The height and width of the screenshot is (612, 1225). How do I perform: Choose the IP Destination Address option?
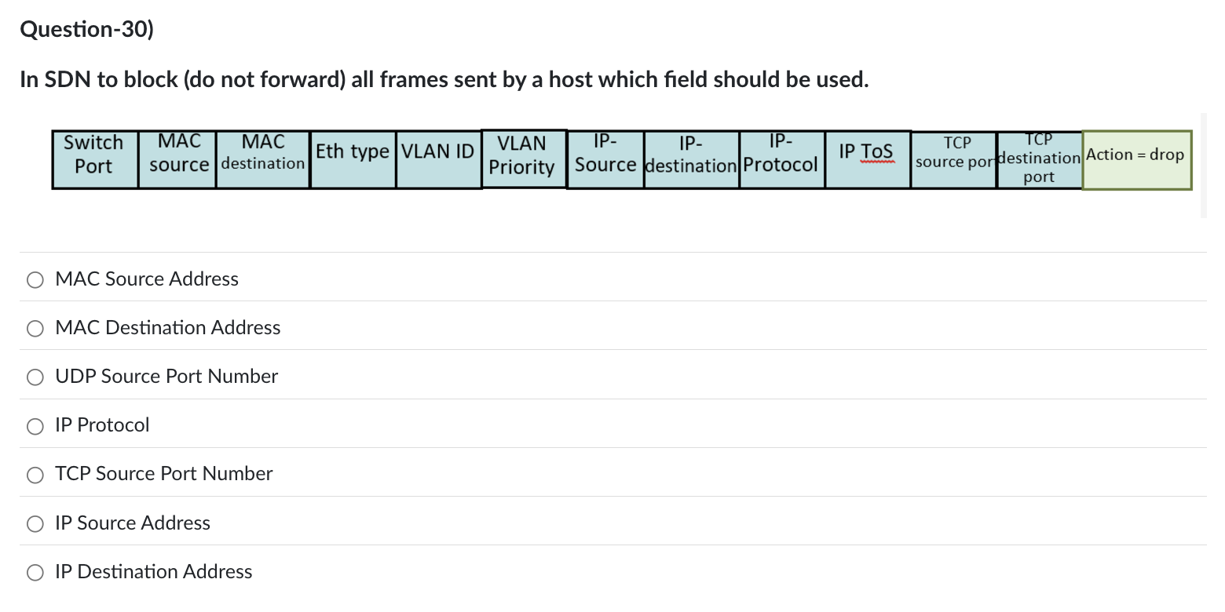click(35, 572)
